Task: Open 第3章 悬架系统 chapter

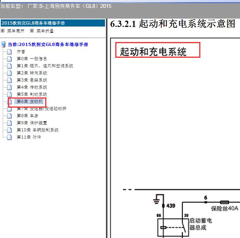Action: [32, 80]
